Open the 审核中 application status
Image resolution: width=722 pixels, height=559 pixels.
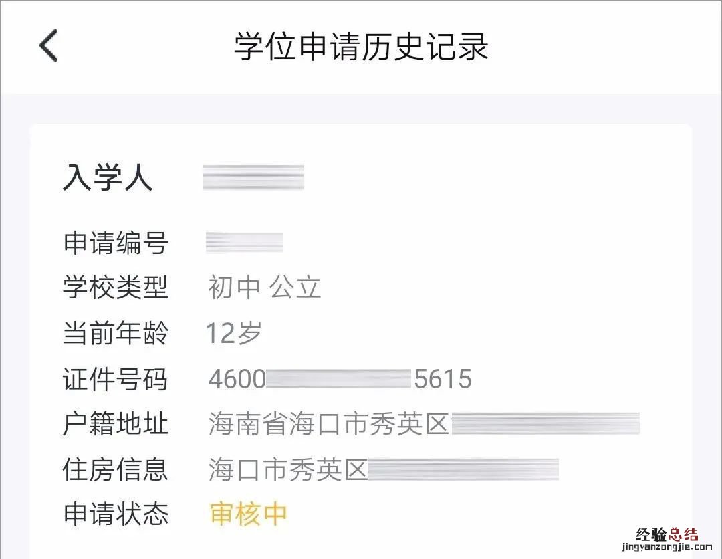pyautogui.click(x=248, y=514)
